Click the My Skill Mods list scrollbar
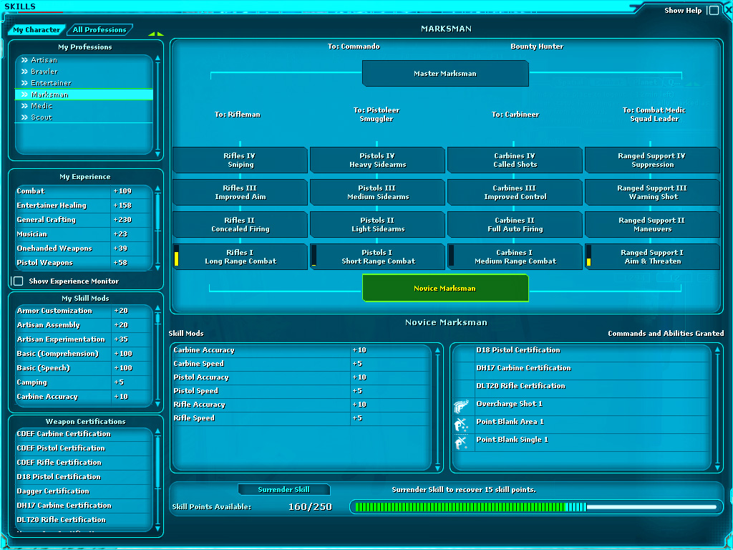733x550 pixels. pyautogui.click(x=157, y=355)
